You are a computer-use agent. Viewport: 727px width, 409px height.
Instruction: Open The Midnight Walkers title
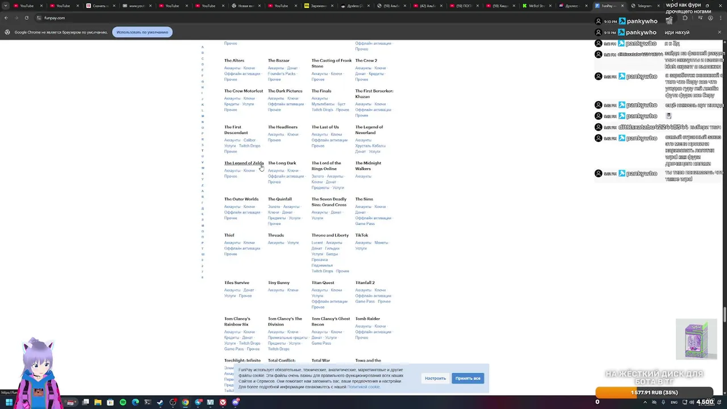point(368,166)
